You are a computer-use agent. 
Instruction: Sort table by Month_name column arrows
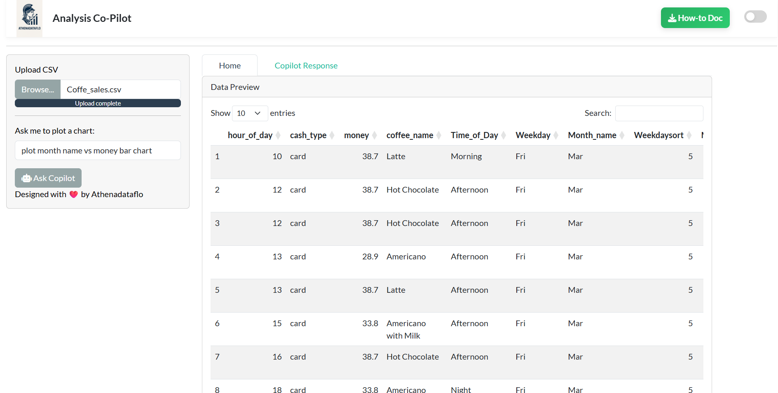tap(622, 135)
